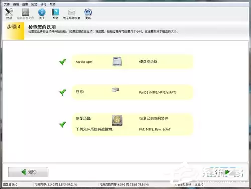Click the 可用交换内存 status bar entry
Viewport: 251px width, 189px height.
[x=124, y=184]
